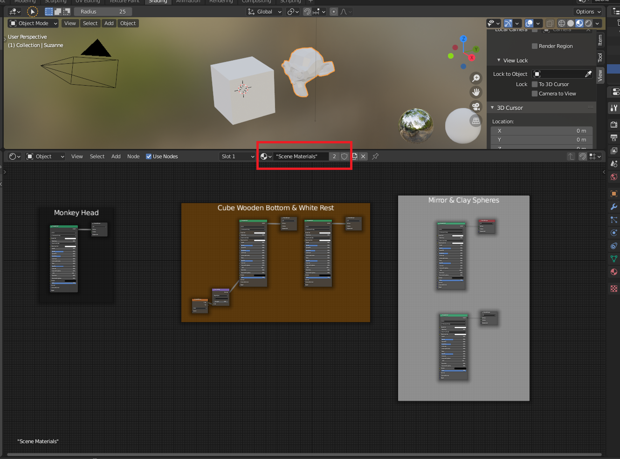This screenshot has width=620, height=459.
Task: Enable the Render Region checkbox
Action: tap(535, 46)
